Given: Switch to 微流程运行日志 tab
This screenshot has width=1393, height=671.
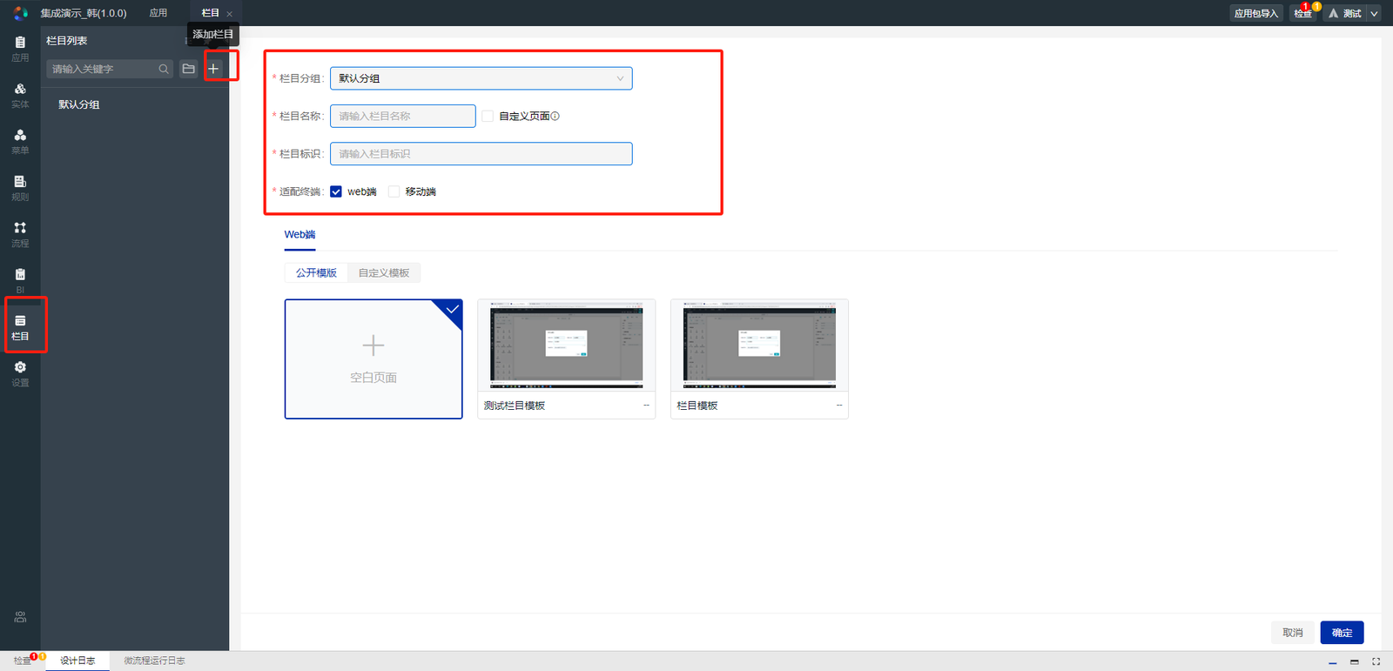Looking at the screenshot, I should tap(154, 661).
